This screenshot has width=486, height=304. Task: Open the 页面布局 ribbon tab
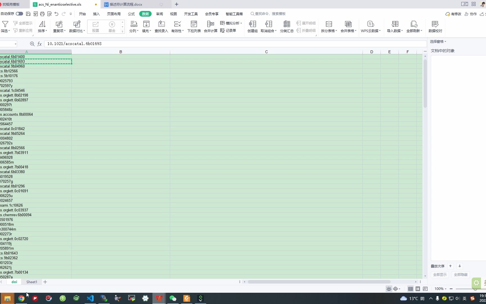pos(114,14)
